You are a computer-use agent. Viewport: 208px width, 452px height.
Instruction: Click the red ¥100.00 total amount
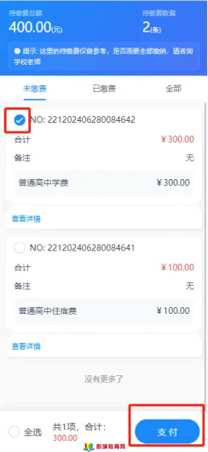click(177, 267)
